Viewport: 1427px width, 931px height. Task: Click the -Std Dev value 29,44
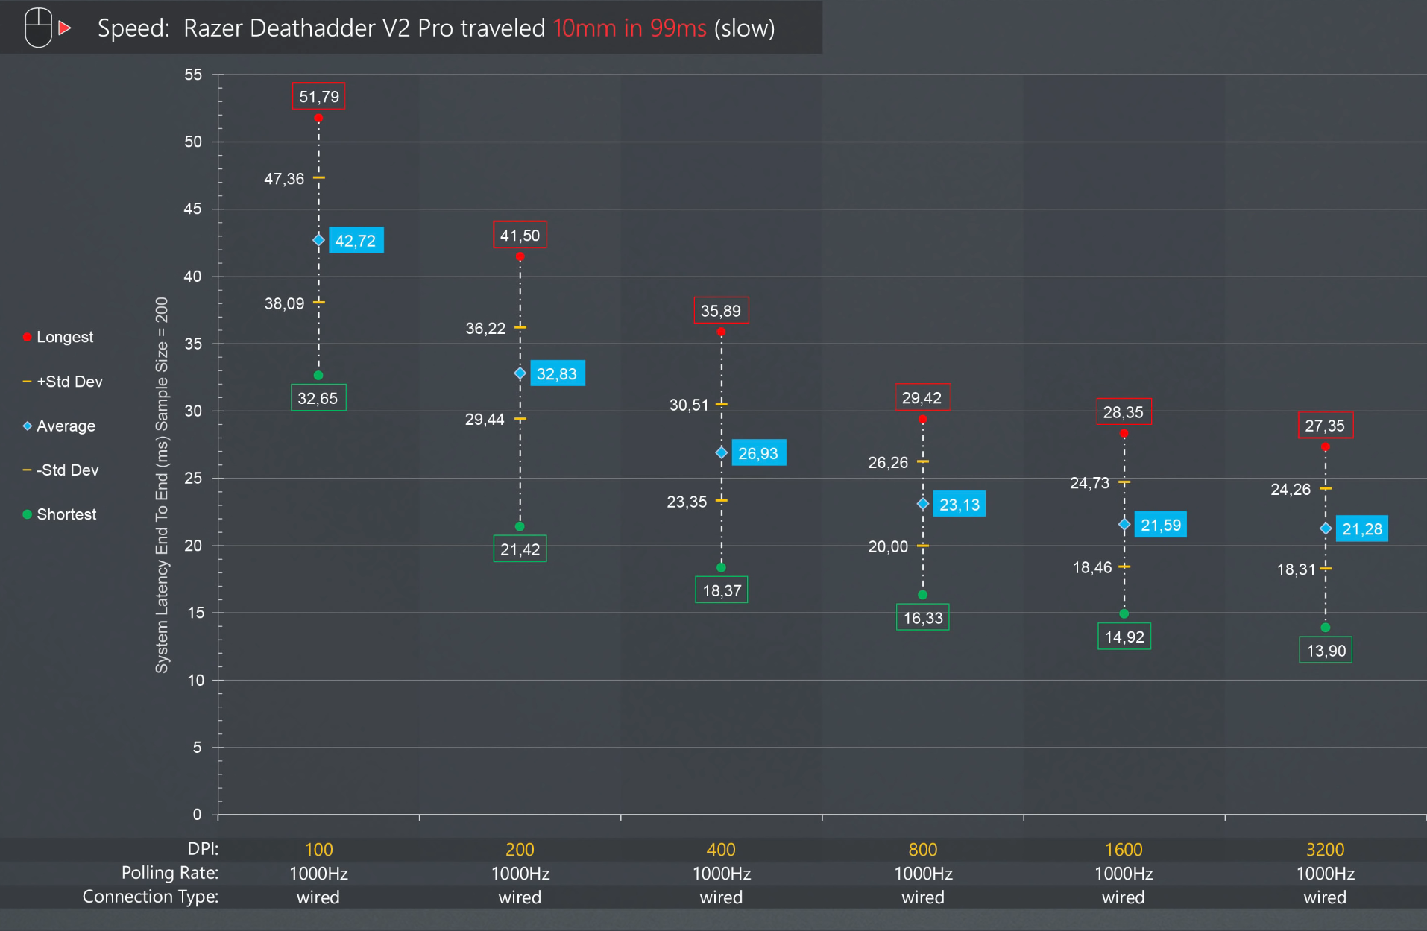(x=485, y=420)
